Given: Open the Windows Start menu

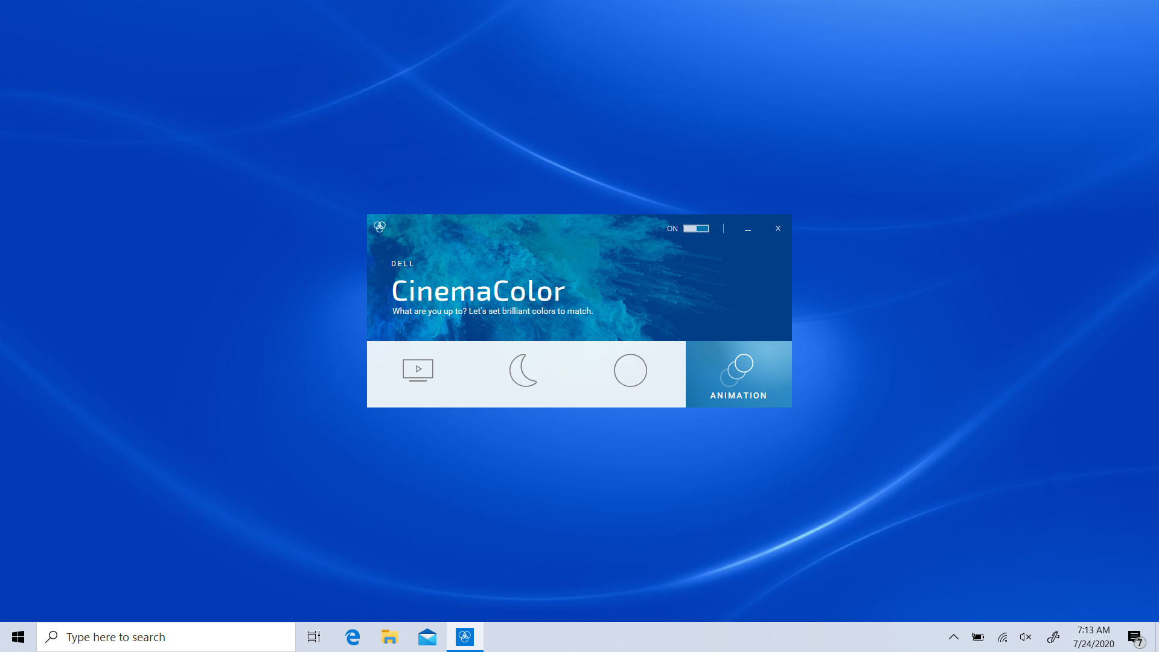Looking at the screenshot, I should (x=18, y=637).
